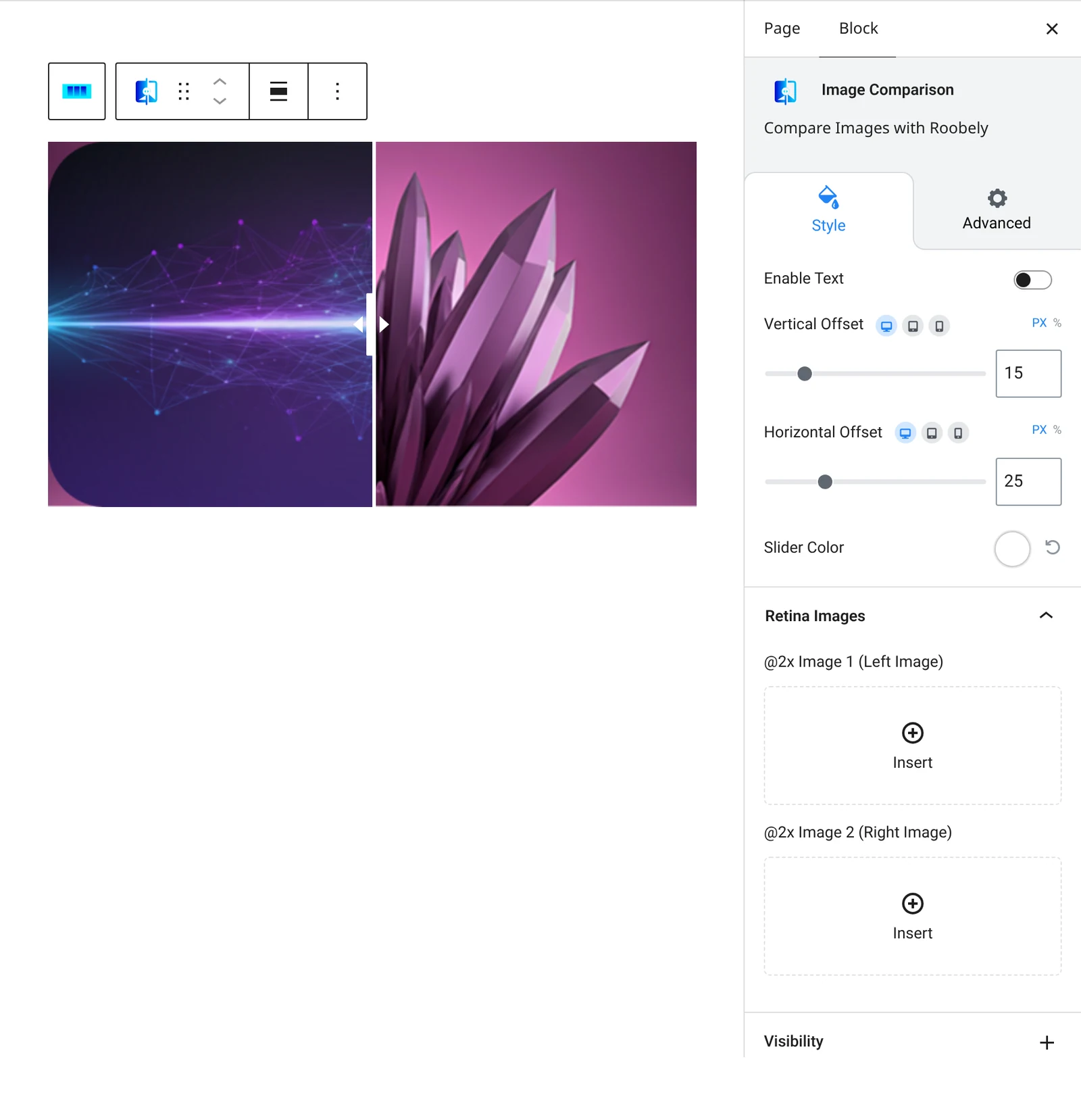The width and height of the screenshot is (1081, 1097).
Task: Switch to the Block tab
Action: [858, 28]
